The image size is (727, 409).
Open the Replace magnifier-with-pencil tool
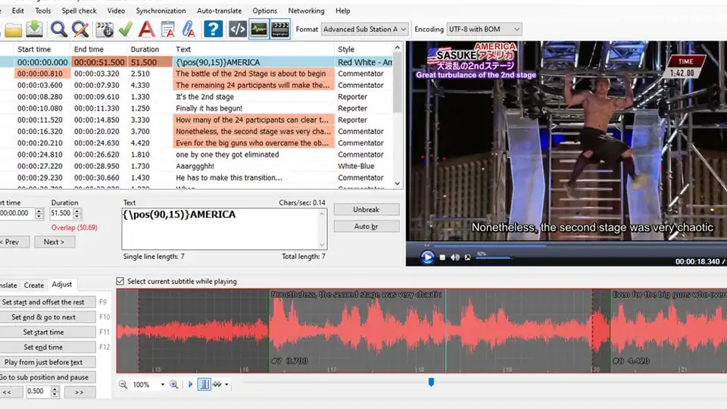point(80,30)
